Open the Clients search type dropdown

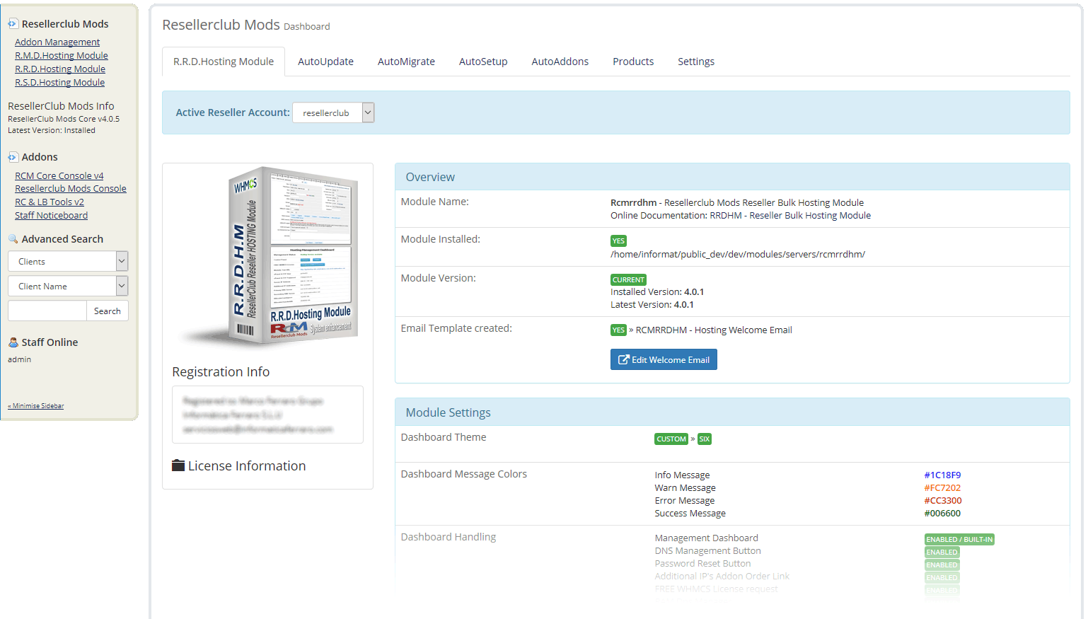68,261
